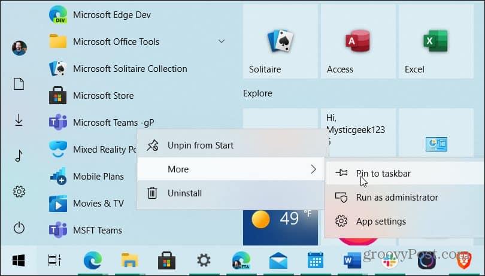
Task: Launch Microsoft Store from the app list
Action: tap(103, 95)
